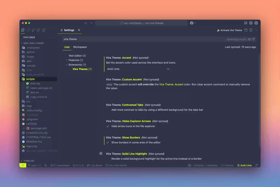Click the command center search box
Screen dimensions: 280x187
(141, 23)
